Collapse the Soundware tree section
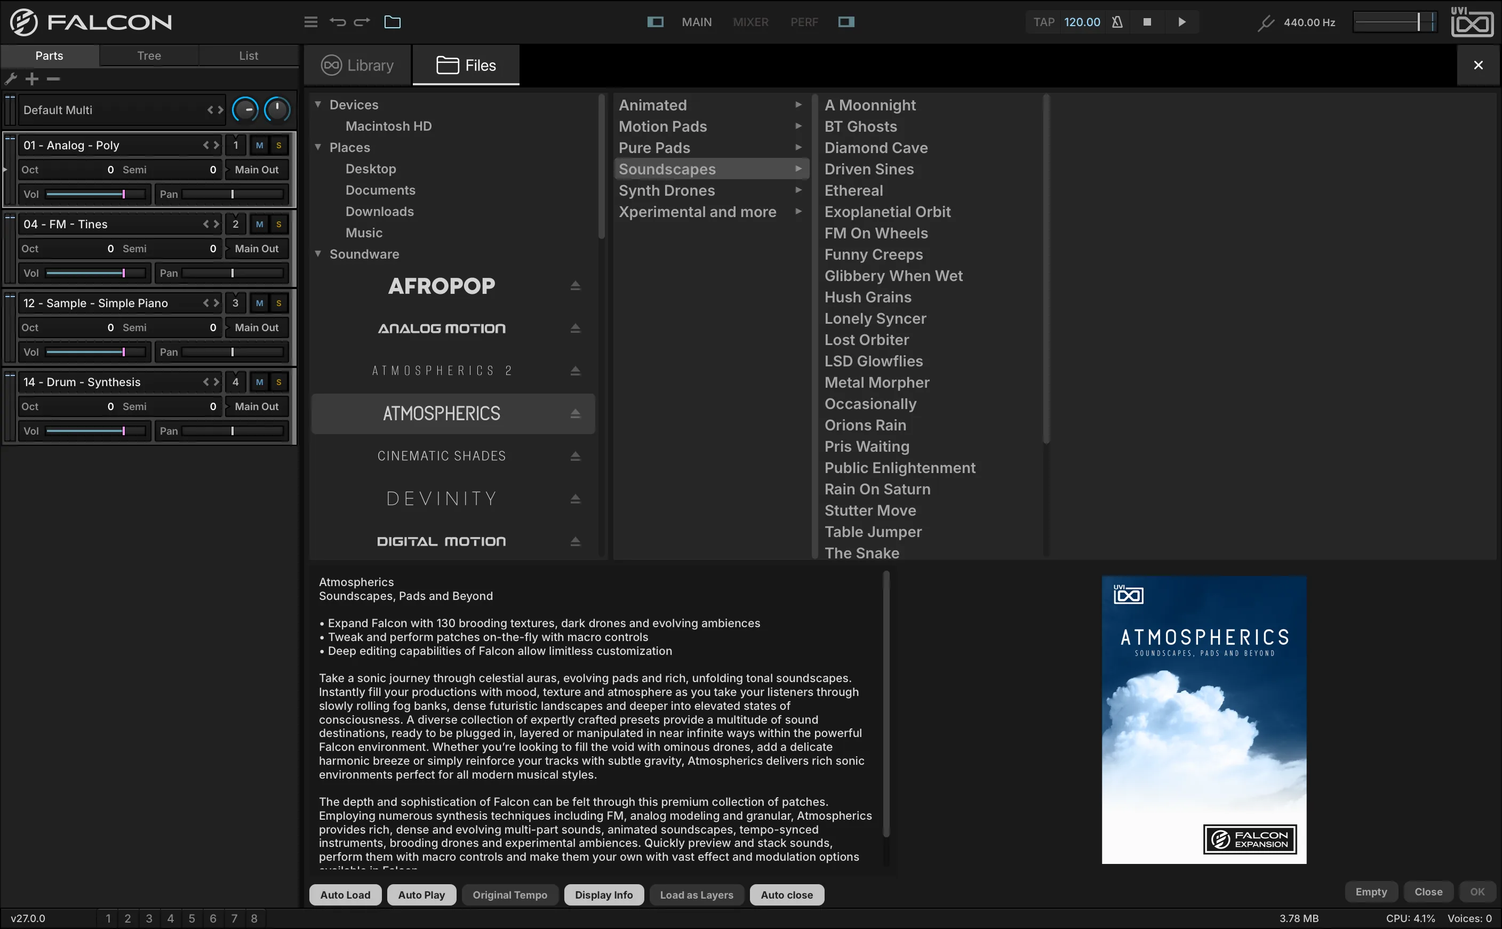Screen dimensions: 1502x929 [318, 253]
